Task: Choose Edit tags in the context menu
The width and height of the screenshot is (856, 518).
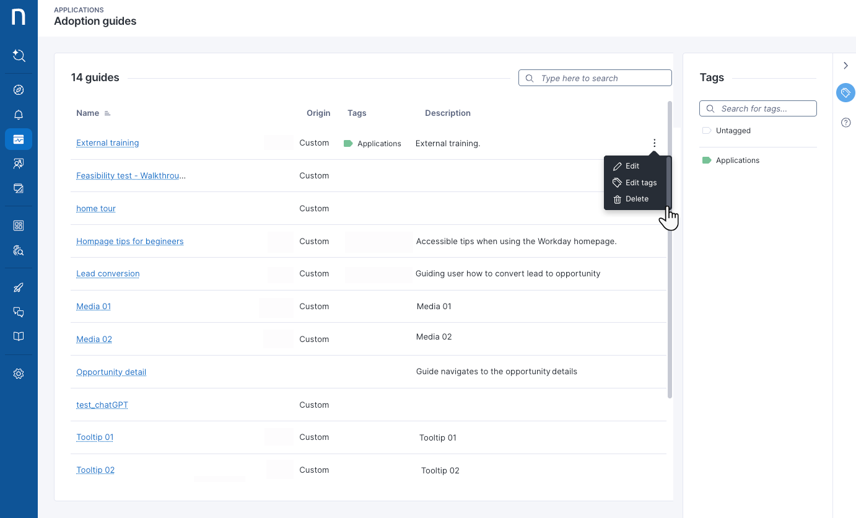Action: point(640,183)
